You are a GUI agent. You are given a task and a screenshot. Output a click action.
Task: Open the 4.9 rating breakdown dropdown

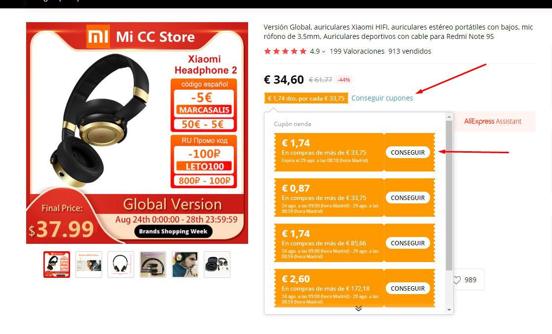click(x=324, y=52)
